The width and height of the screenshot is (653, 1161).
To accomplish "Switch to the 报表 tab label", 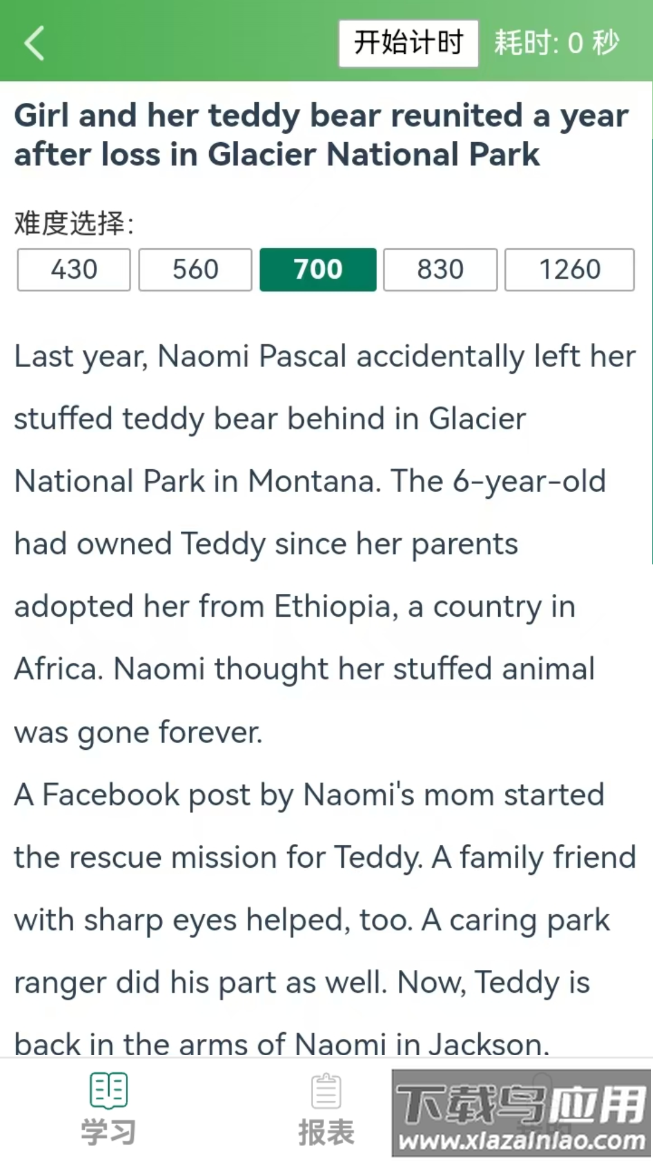I will coord(326,1132).
